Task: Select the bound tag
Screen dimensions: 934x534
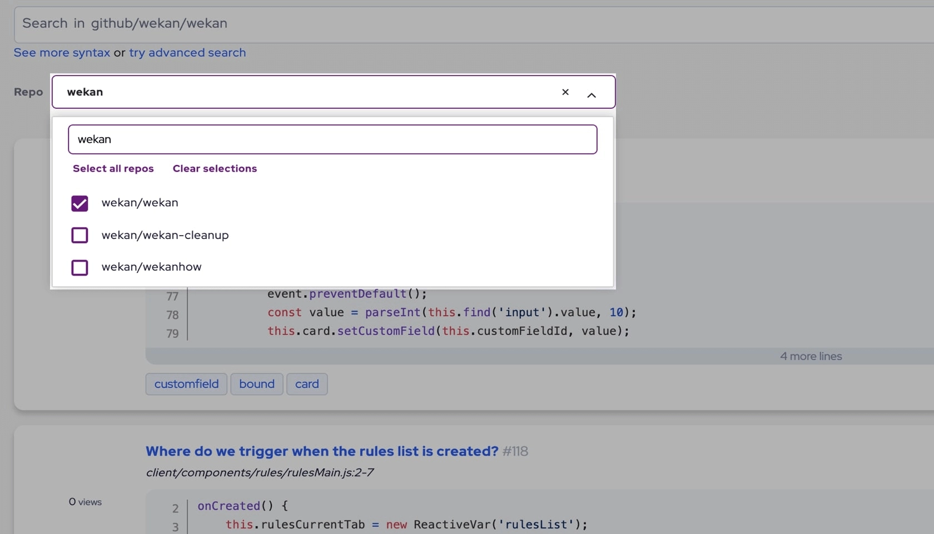Action: (x=256, y=384)
